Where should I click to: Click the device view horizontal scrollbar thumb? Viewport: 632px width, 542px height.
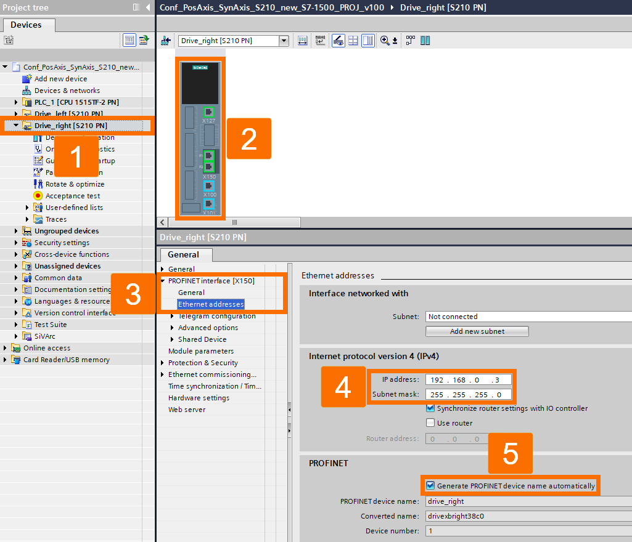234,222
